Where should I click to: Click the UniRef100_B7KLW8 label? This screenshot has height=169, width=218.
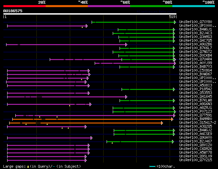tap(196, 100)
